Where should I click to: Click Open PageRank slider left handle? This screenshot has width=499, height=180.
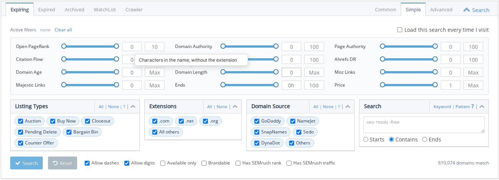click(x=64, y=46)
